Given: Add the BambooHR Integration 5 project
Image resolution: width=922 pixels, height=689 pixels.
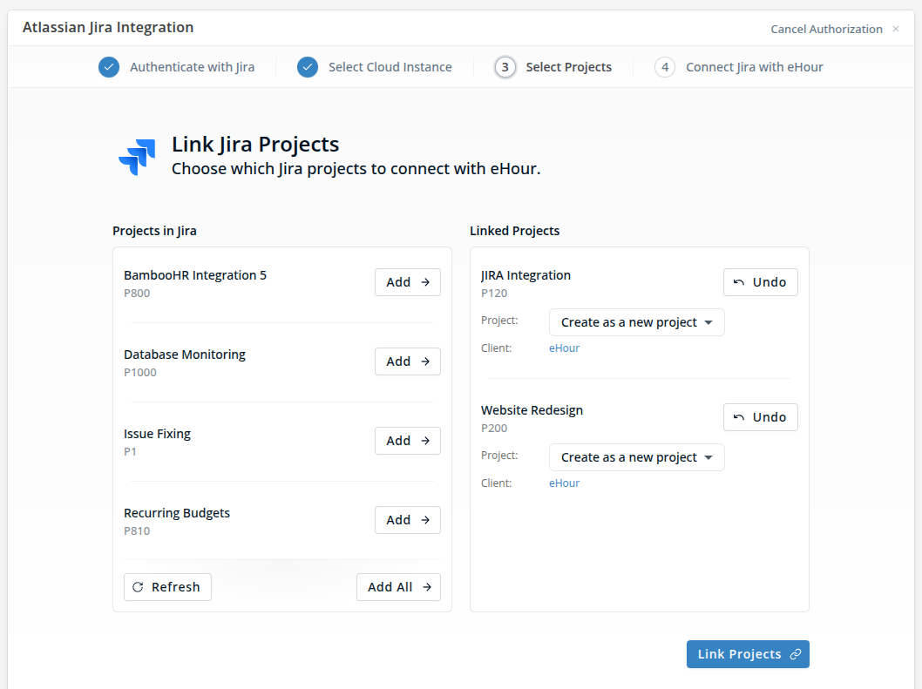Looking at the screenshot, I should [x=408, y=282].
